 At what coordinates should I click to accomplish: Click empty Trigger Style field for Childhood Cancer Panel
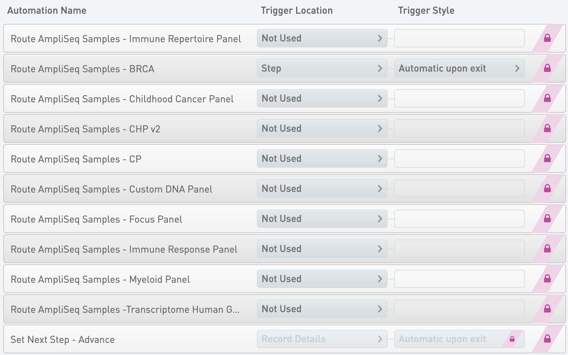459,98
